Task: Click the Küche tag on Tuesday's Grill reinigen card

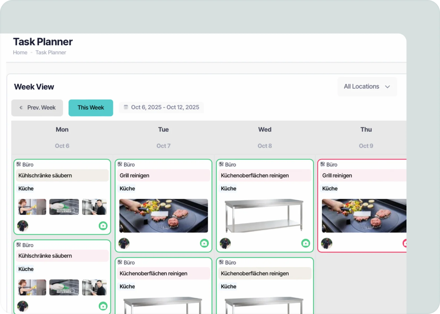Action: (127, 188)
